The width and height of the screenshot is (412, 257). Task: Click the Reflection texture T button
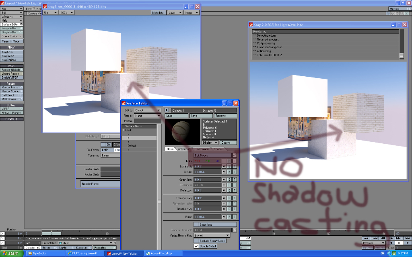[234, 190]
